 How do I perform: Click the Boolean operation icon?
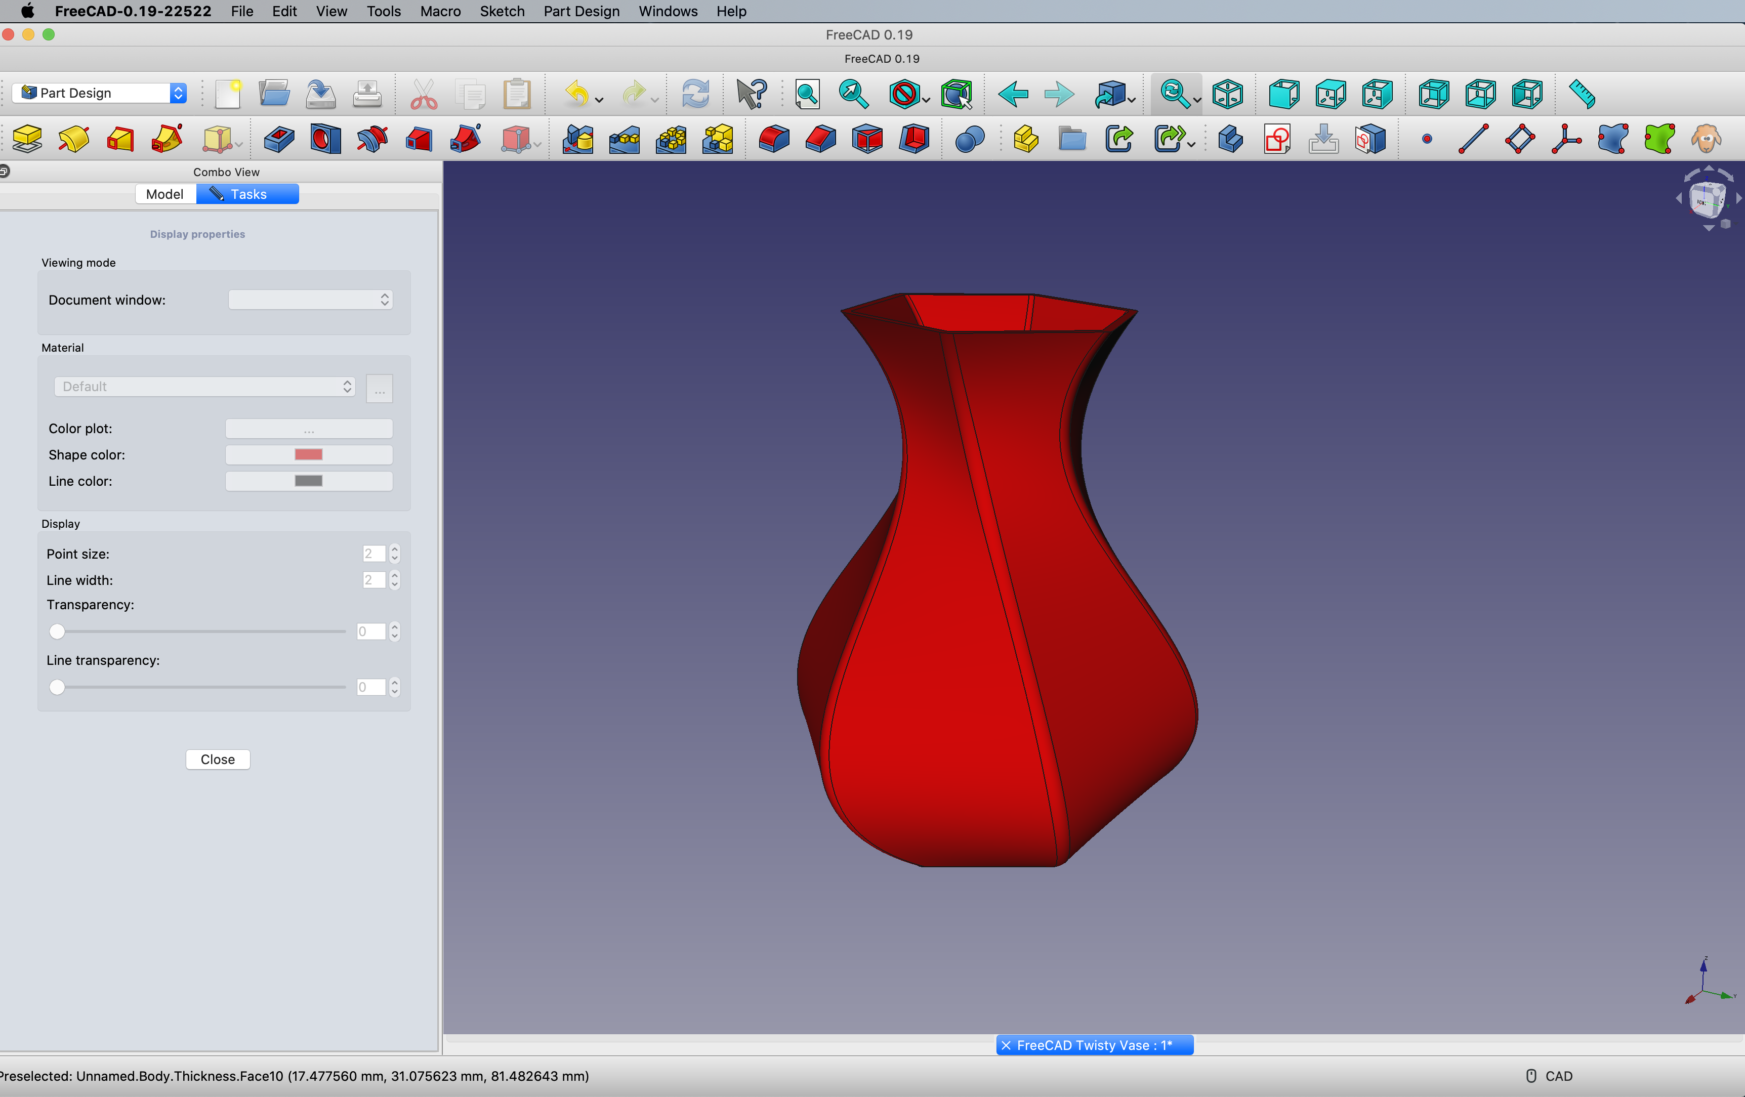click(x=970, y=139)
